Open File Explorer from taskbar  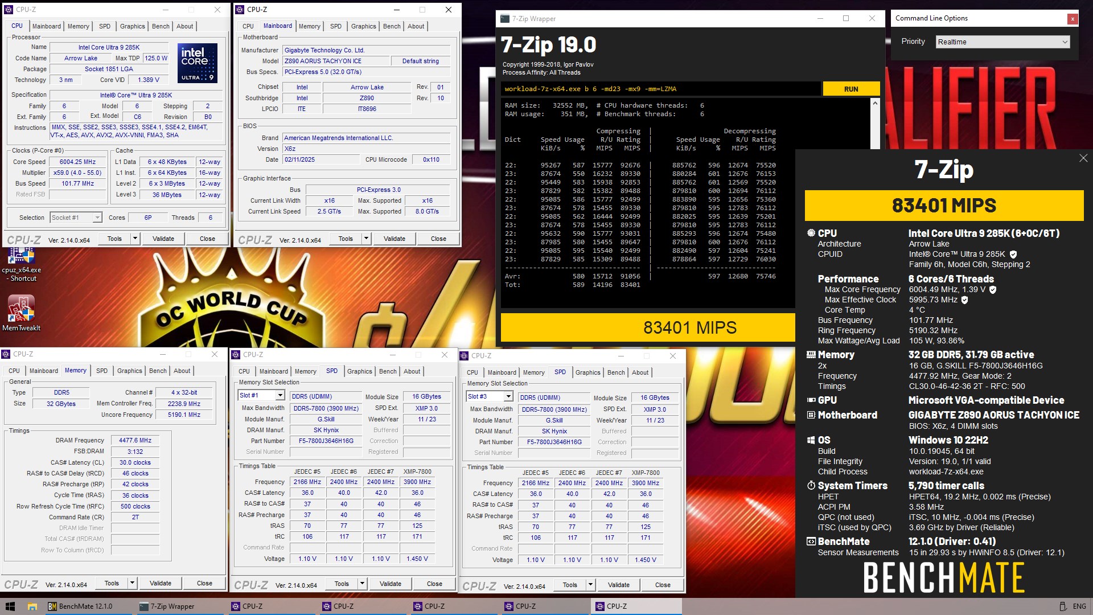(32, 606)
